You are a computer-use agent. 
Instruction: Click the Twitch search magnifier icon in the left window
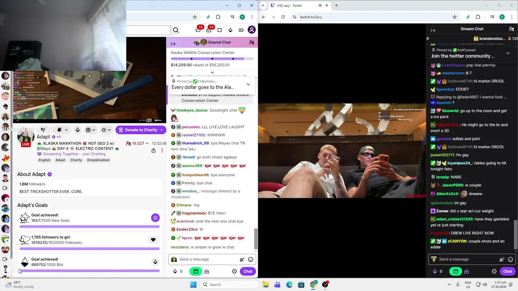(x=176, y=30)
